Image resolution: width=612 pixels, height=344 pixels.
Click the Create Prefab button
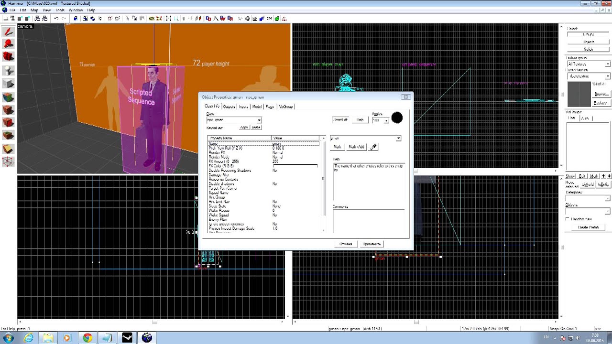click(588, 227)
